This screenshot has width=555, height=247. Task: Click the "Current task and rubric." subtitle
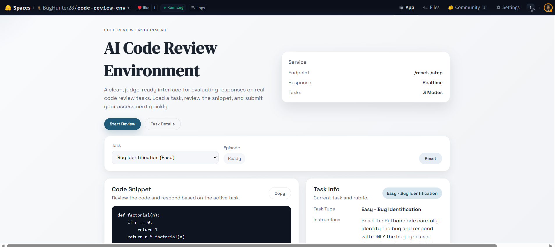tap(341, 198)
